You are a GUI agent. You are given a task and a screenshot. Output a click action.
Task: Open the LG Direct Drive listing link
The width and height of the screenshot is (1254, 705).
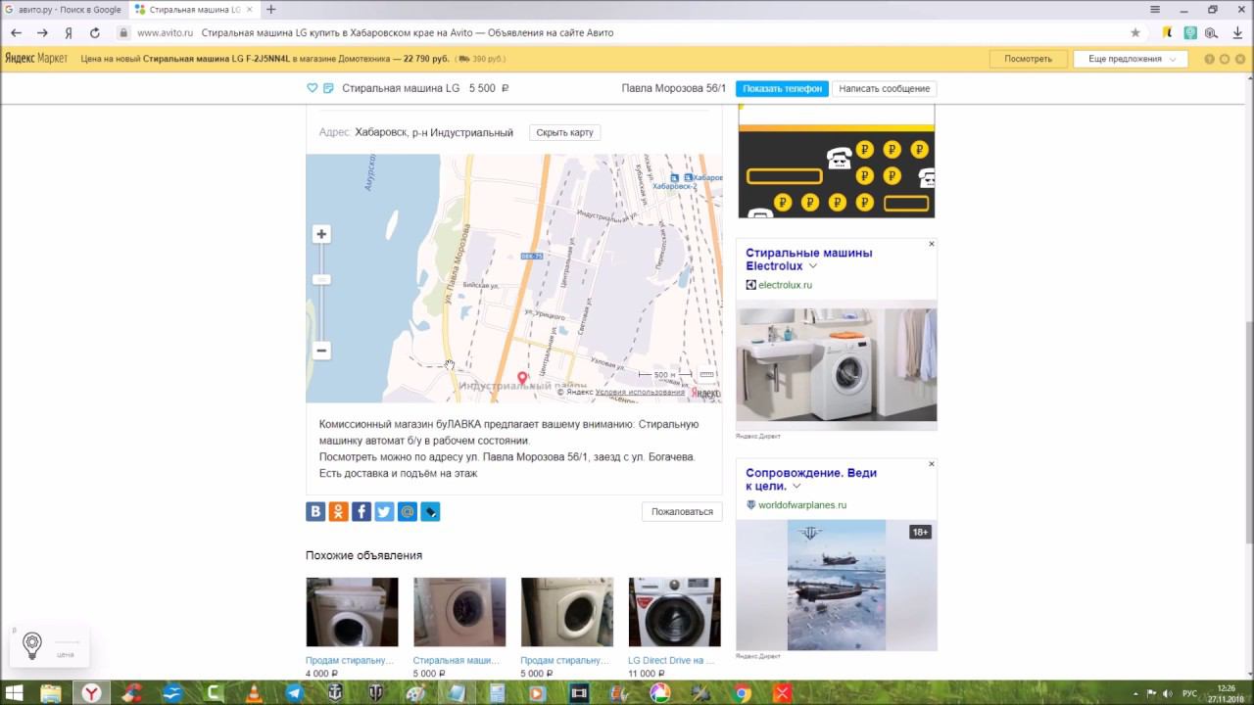pyautogui.click(x=671, y=661)
